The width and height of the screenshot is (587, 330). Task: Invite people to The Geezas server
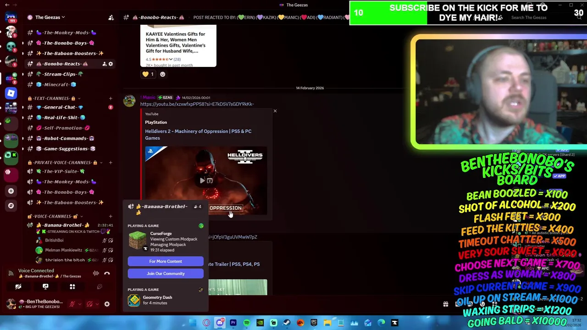point(111,17)
